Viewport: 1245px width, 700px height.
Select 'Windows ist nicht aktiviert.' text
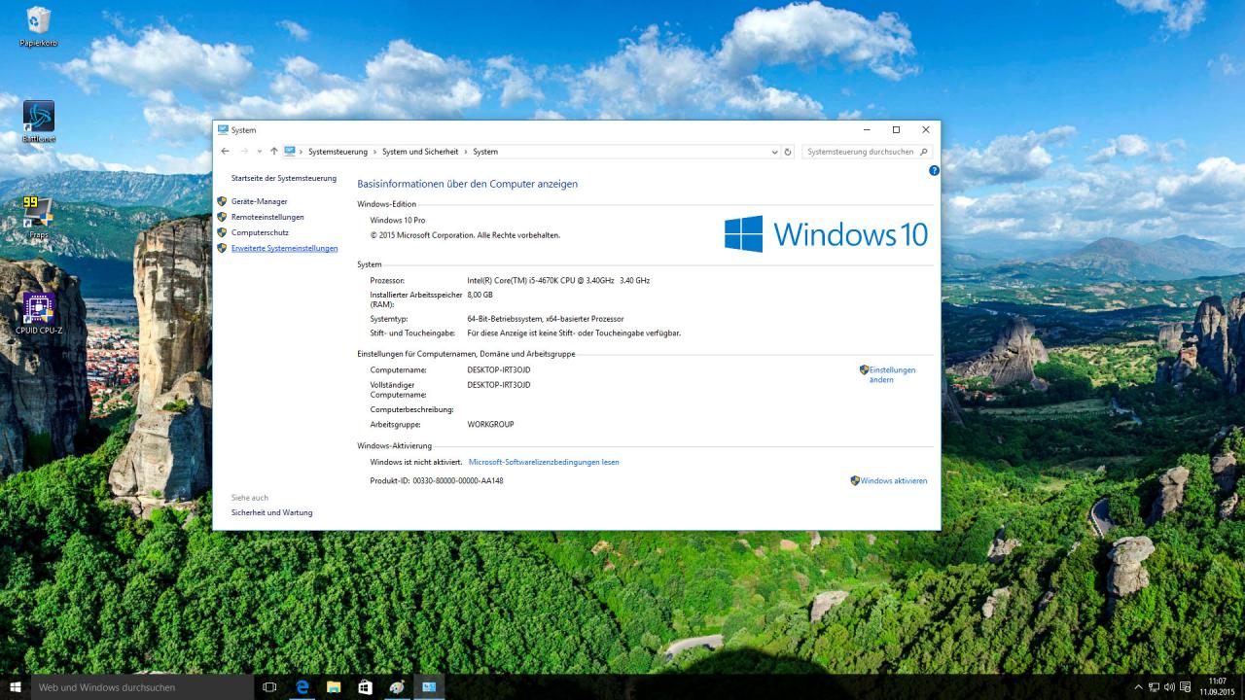pos(416,462)
